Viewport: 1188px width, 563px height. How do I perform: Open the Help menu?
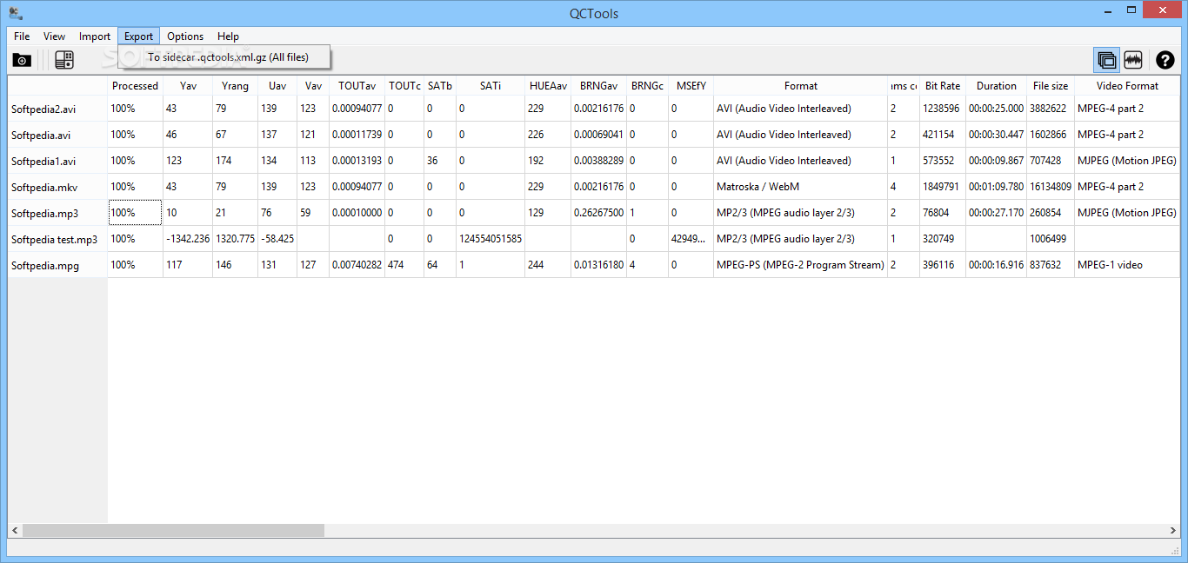pos(228,36)
